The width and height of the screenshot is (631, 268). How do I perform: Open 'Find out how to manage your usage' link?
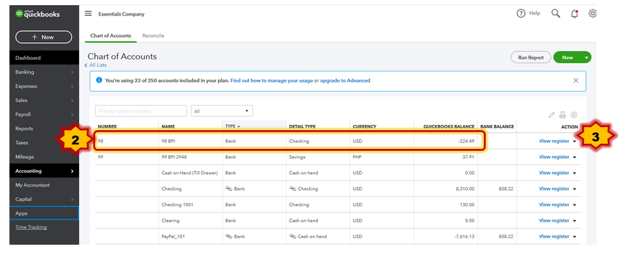point(272,80)
